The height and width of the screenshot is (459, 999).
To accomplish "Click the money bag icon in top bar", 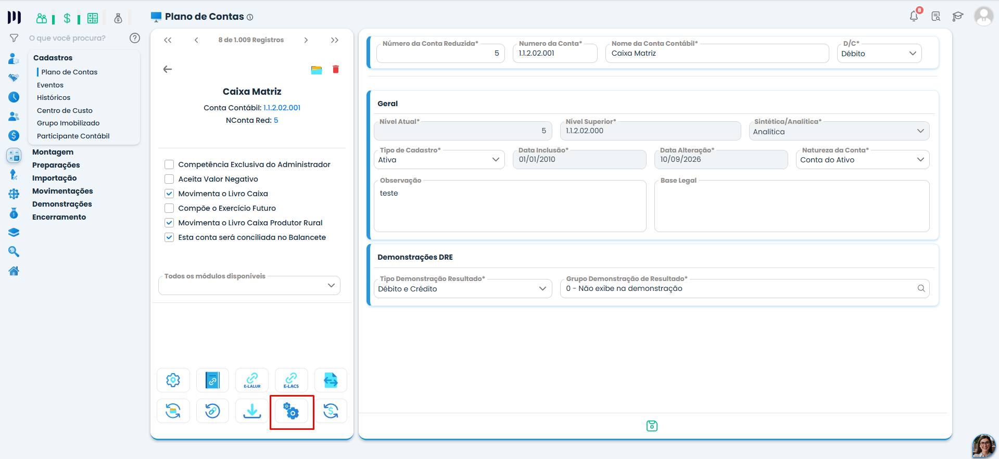I will [118, 18].
